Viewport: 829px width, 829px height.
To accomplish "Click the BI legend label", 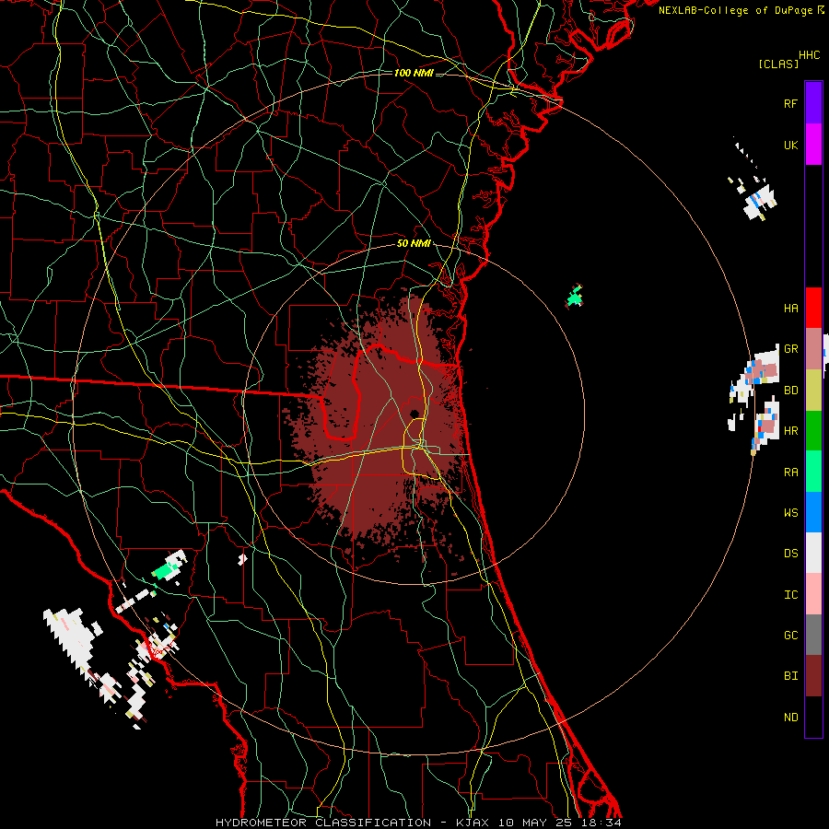I will (x=790, y=676).
